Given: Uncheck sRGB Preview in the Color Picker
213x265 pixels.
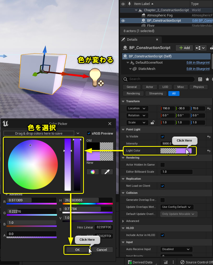Looking at the screenshot, I should [89, 133].
